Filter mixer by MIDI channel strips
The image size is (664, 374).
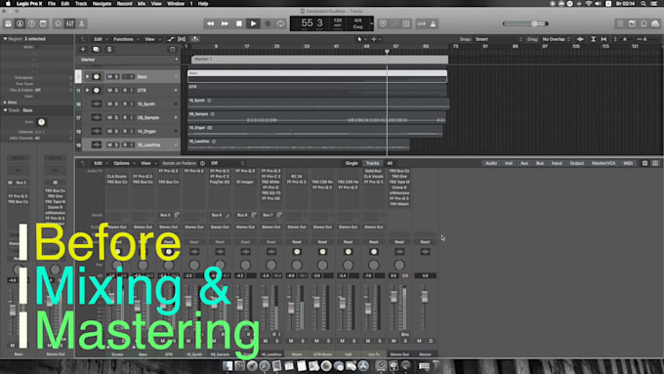(x=628, y=163)
